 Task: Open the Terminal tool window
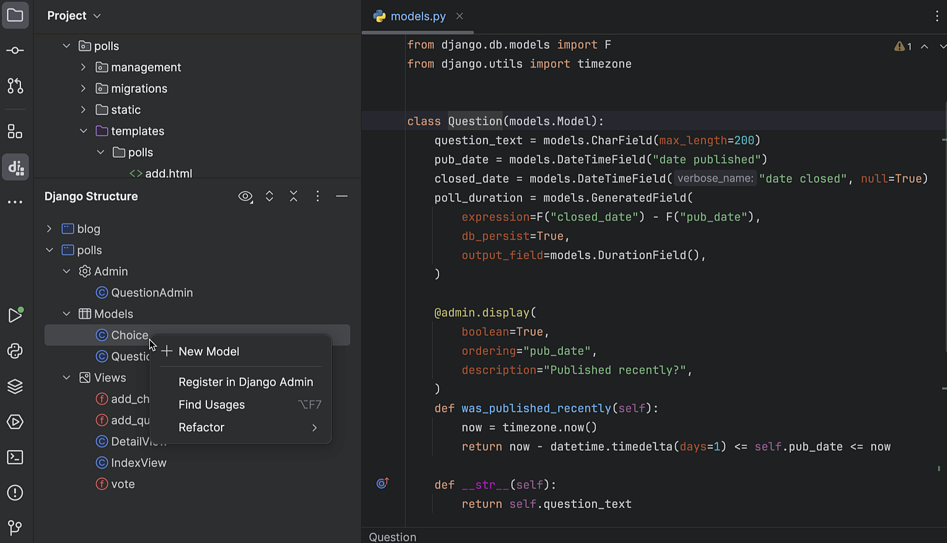click(15, 457)
